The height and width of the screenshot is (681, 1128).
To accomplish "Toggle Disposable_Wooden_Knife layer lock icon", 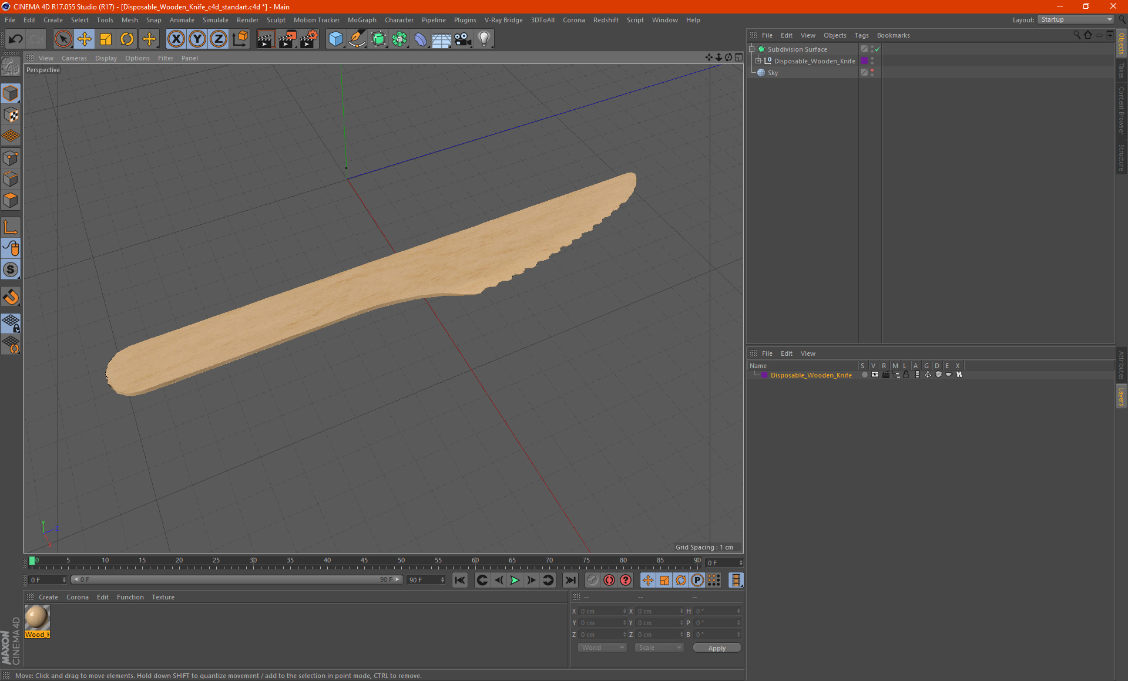I will [906, 375].
